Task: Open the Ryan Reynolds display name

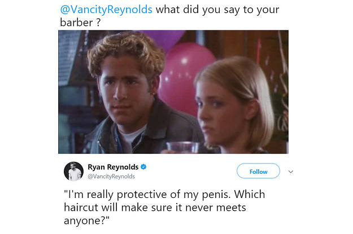Action: (113, 167)
